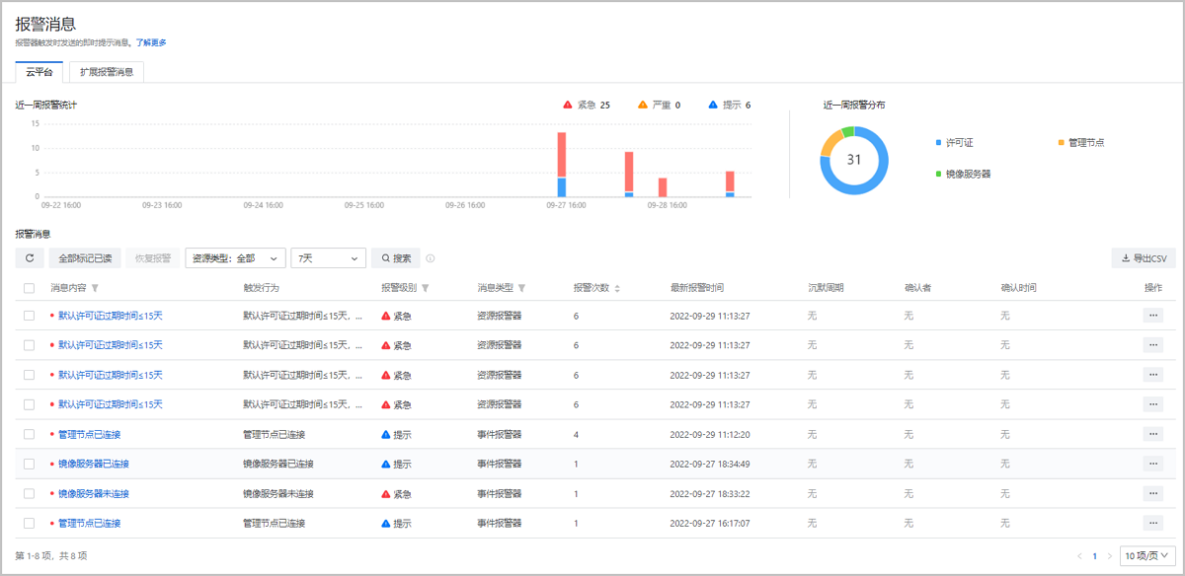1185x576 pixels.
Task: Open the more actions menu for 镜像服务器未连接
Action: [x=1152, y=493]
